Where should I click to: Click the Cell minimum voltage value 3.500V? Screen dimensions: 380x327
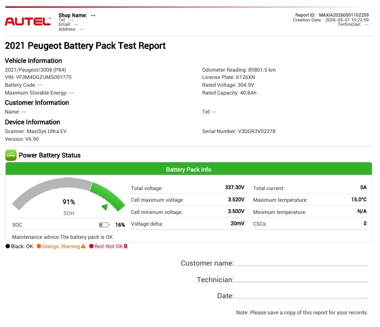(x=236, y=212)
